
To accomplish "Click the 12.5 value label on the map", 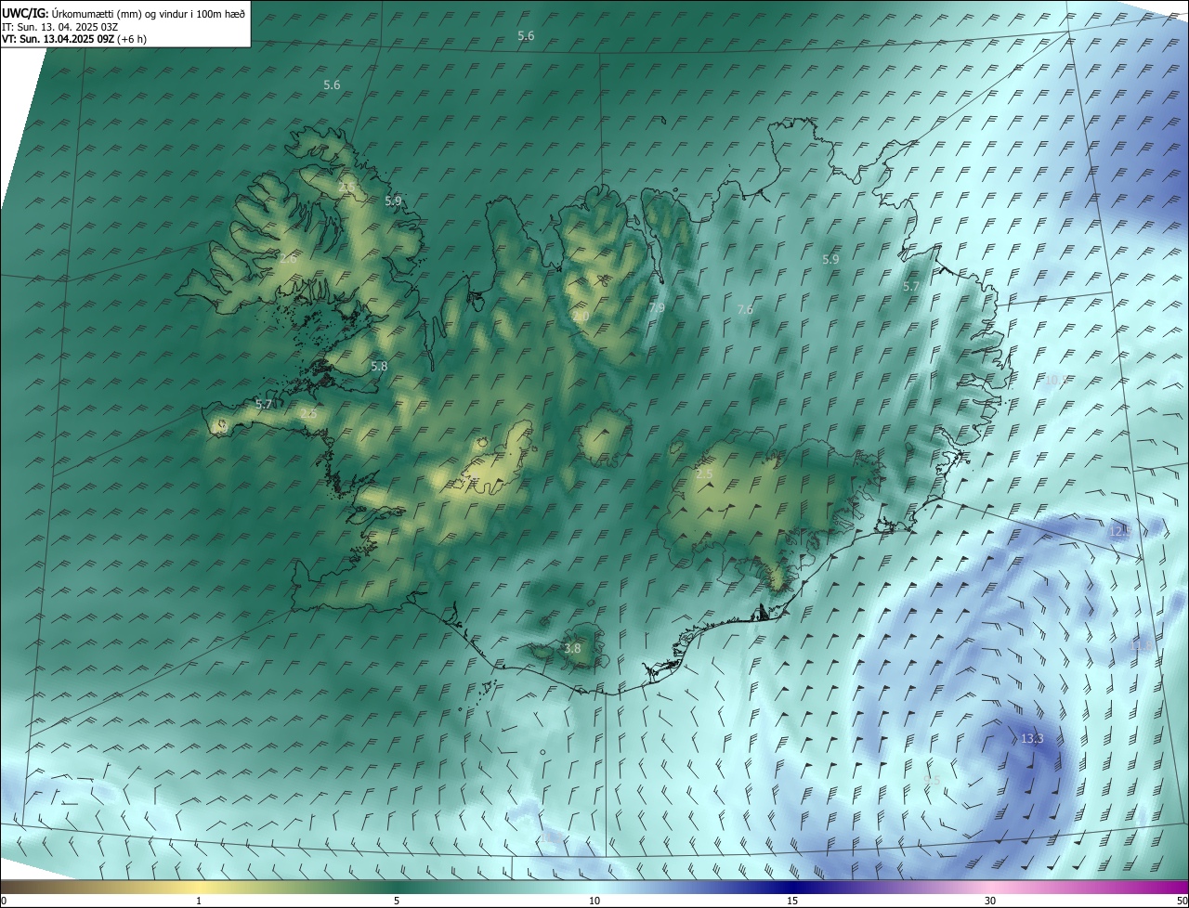I will click(x=1120, y=531).
